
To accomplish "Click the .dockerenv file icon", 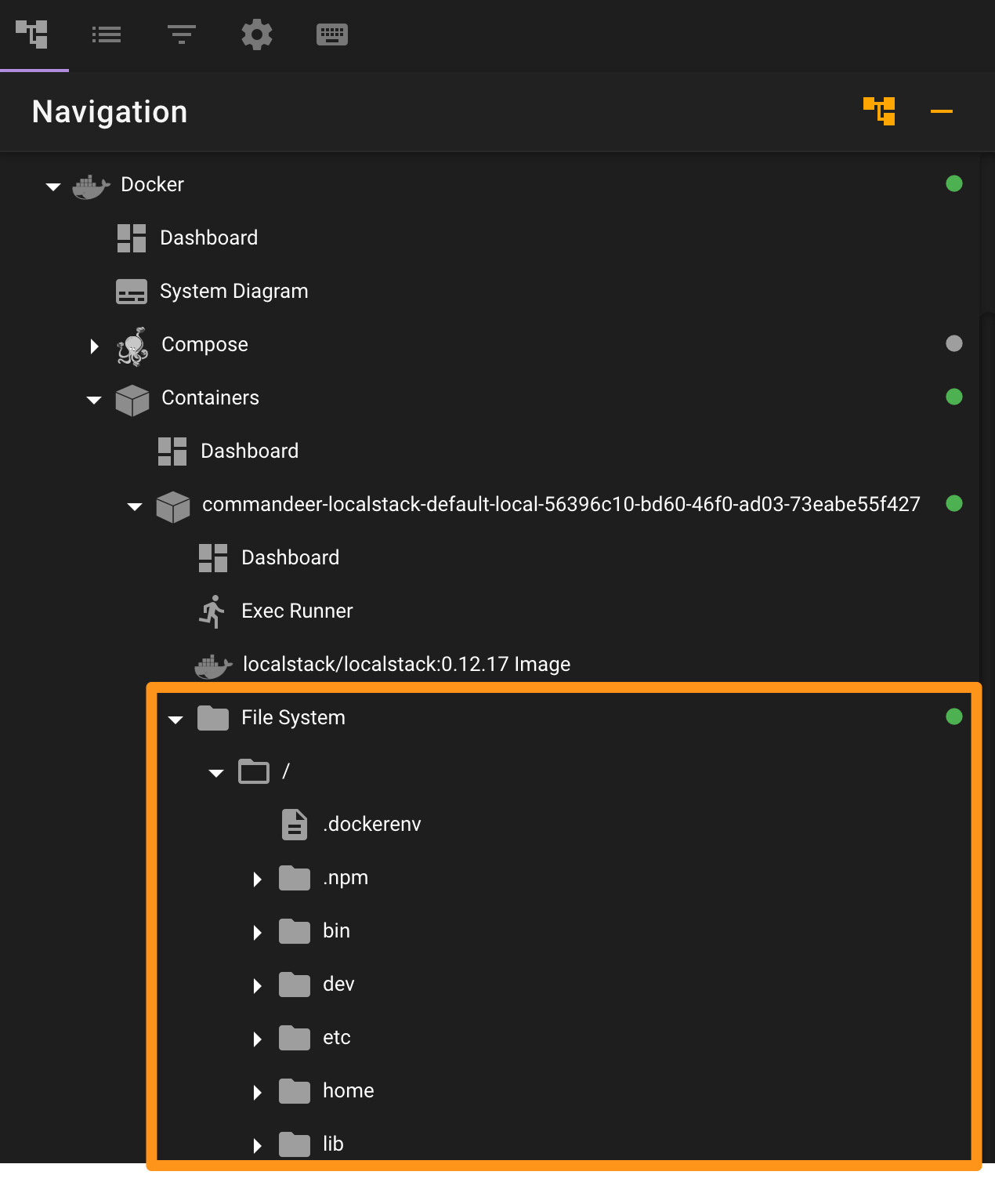I will [x=294, y=825].
